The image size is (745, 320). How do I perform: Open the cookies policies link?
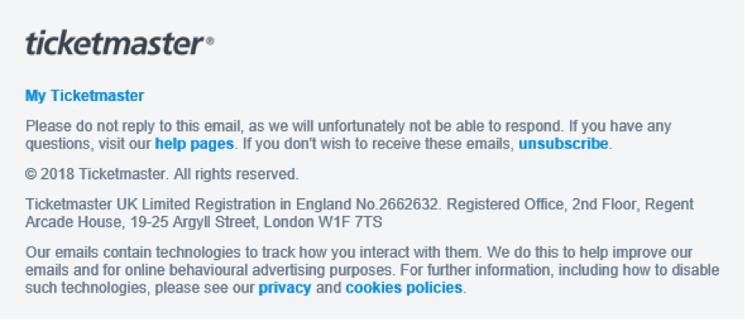click(x=404, y=287)
